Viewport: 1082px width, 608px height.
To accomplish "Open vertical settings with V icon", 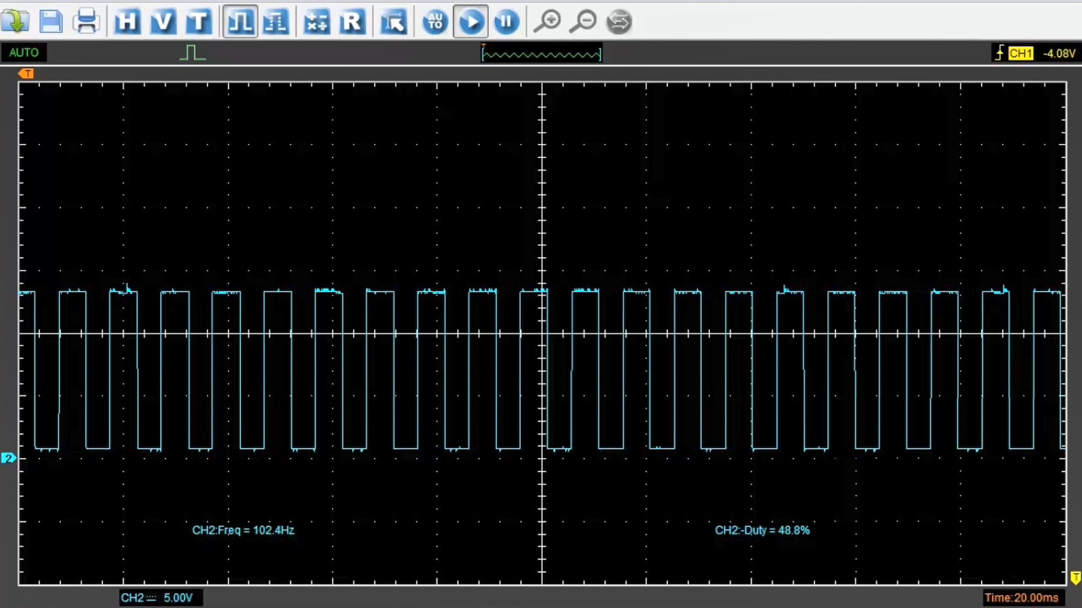I will (x=163, y=21).
